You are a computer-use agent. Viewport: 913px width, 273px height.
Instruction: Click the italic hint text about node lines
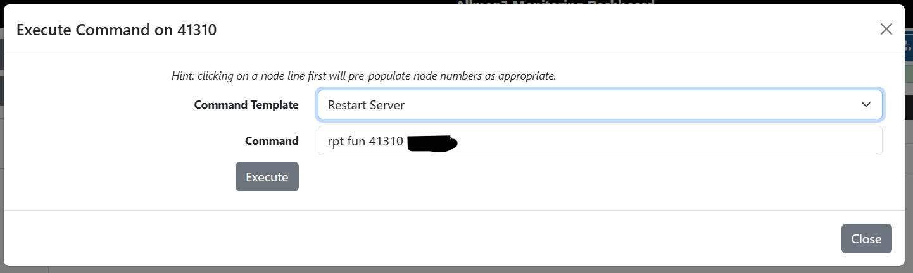click(363, 76)
